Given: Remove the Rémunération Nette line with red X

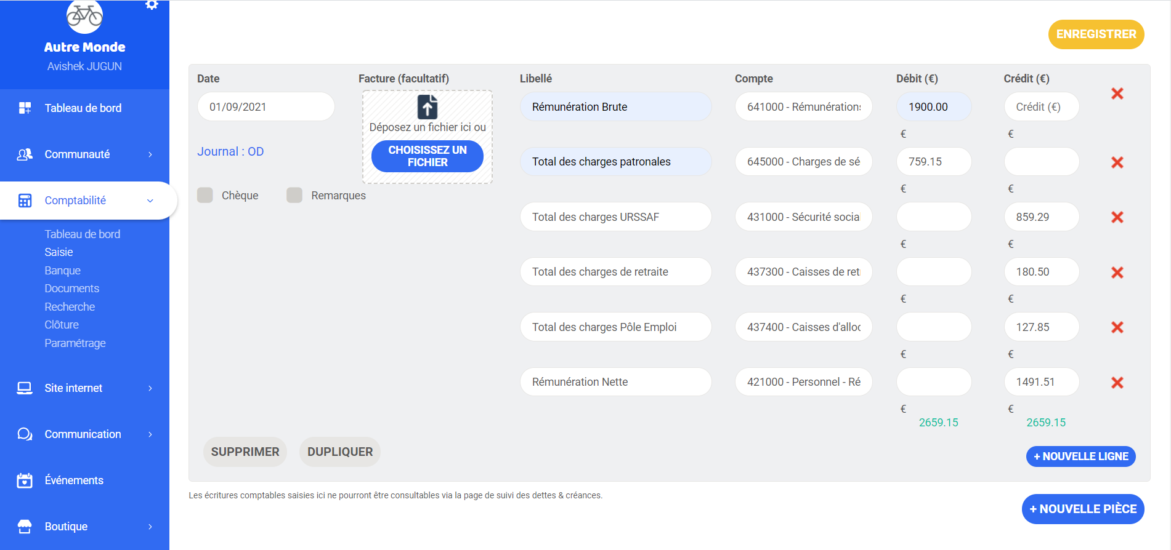Looking at the screenshot, I should point(1117,383).
